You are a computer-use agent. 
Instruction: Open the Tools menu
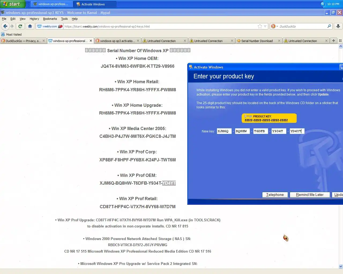64,19
